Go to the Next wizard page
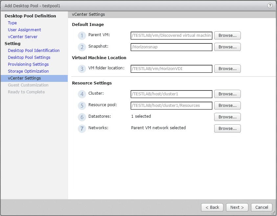This screenshot has width=277, height=216. (237, 207)
